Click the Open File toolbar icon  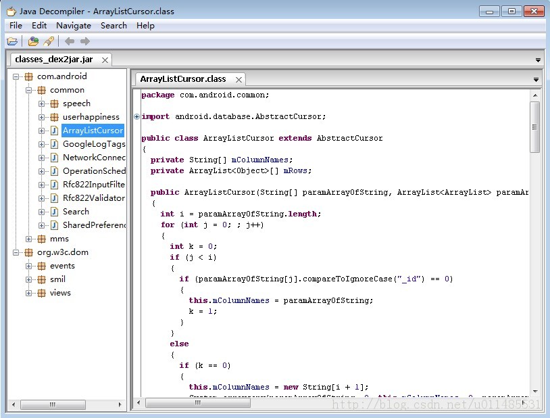[12, 41]
